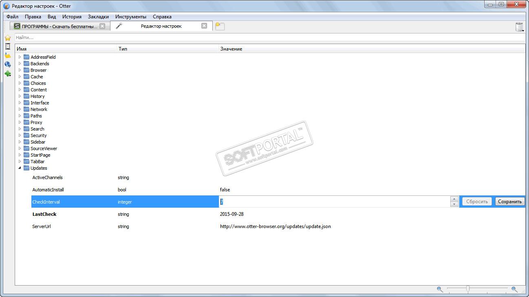Decrease CheckInterval with the down arrow
This screenshot has width=529, height=297.
(x=454, y=204)
